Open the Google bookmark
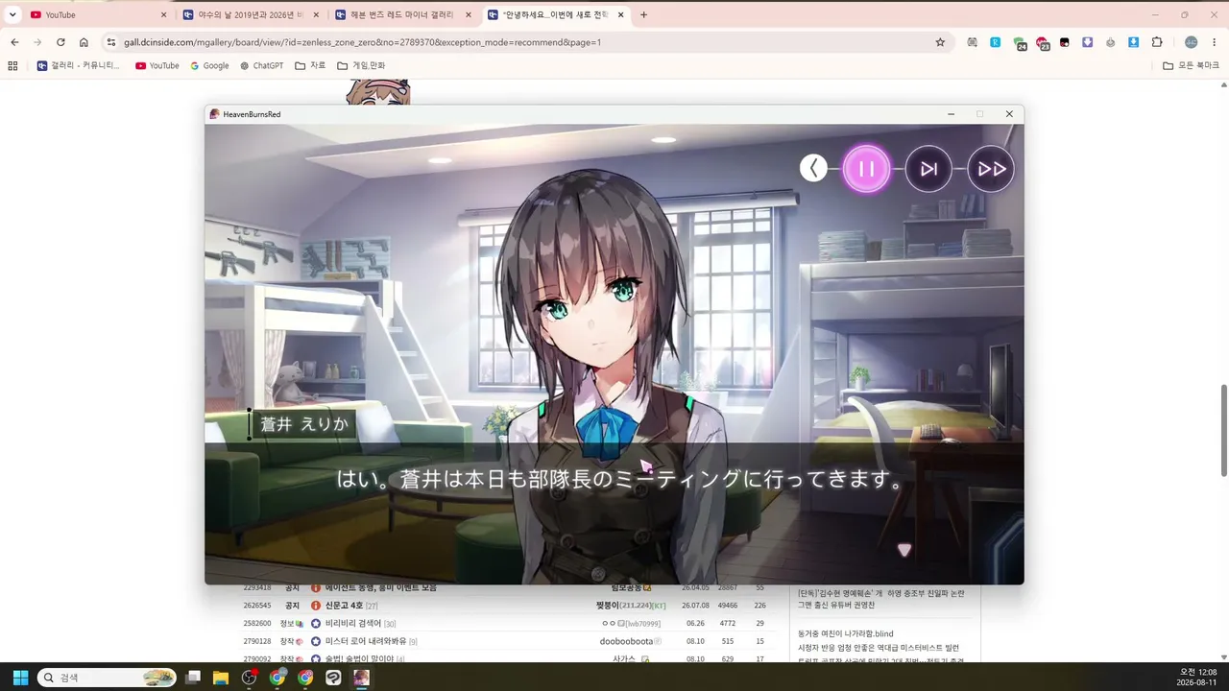The image size is (1229, 691). [209, 65]
